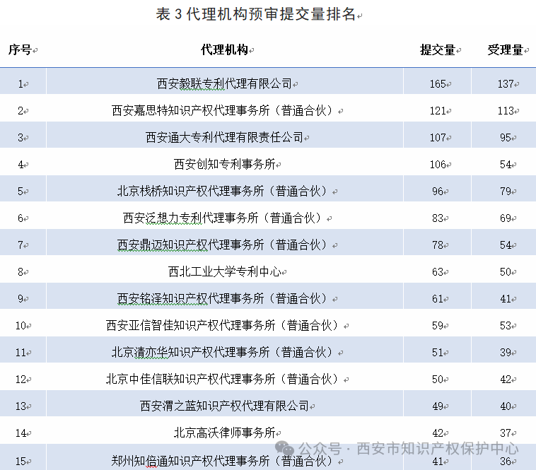The height and width of the screenshot is (470, 536).
Task: Click accepted value 42 in 北京中佳信联 row
Action: (506, 380)
